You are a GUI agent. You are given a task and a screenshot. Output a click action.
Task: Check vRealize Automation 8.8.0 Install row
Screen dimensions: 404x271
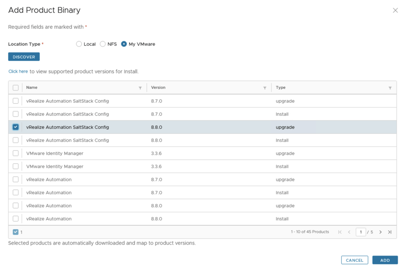click(16, 219)
